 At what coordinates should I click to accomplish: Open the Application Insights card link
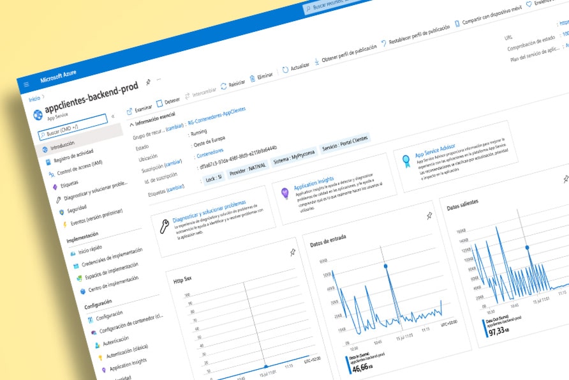[x=314, y=183]
